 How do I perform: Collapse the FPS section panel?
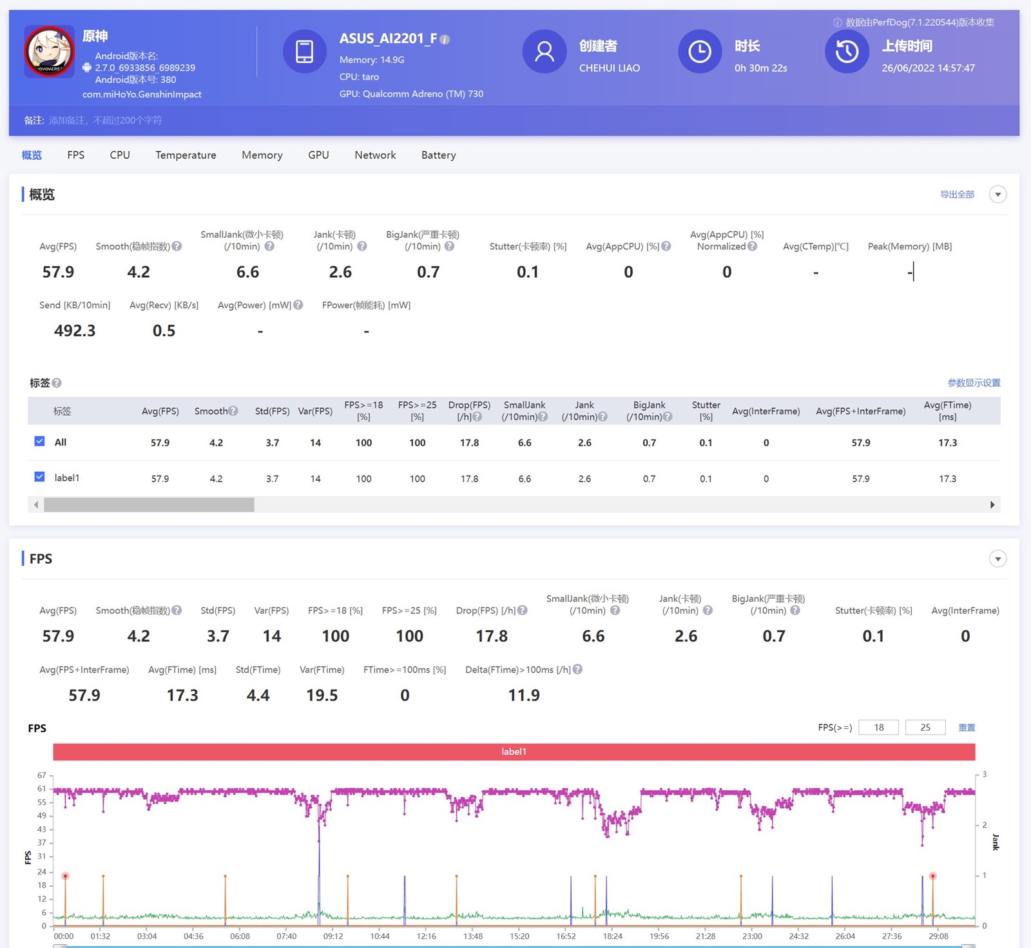pos(997,559)
